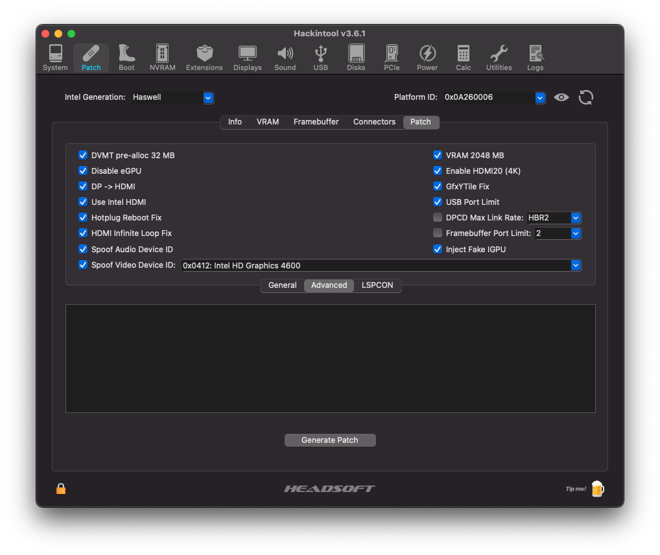The width and height of the screenshot is (660, 555).
Task: Click the orange padlock icon
Action: point(61,489)
